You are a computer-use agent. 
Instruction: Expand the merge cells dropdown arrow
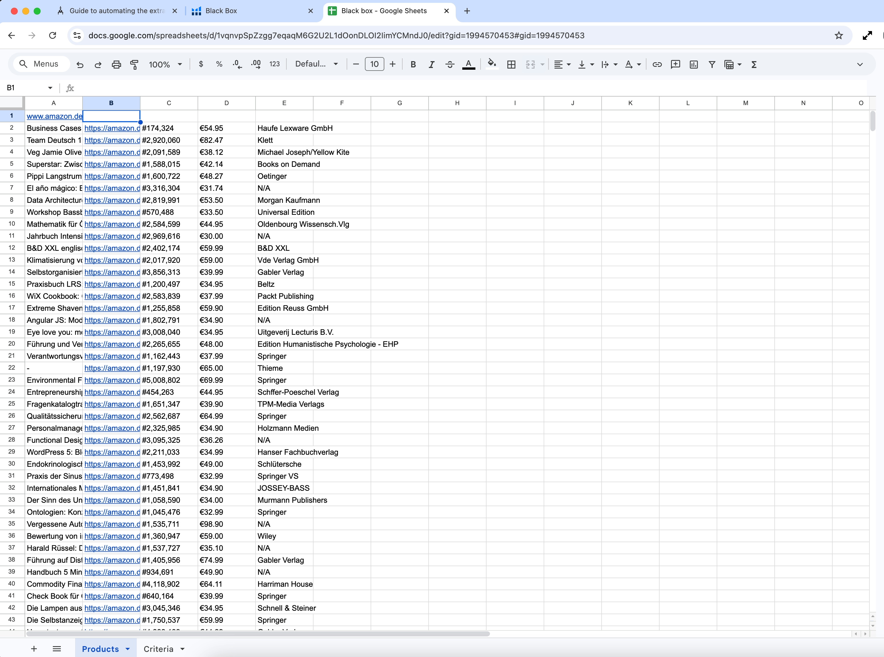(542, 65)
